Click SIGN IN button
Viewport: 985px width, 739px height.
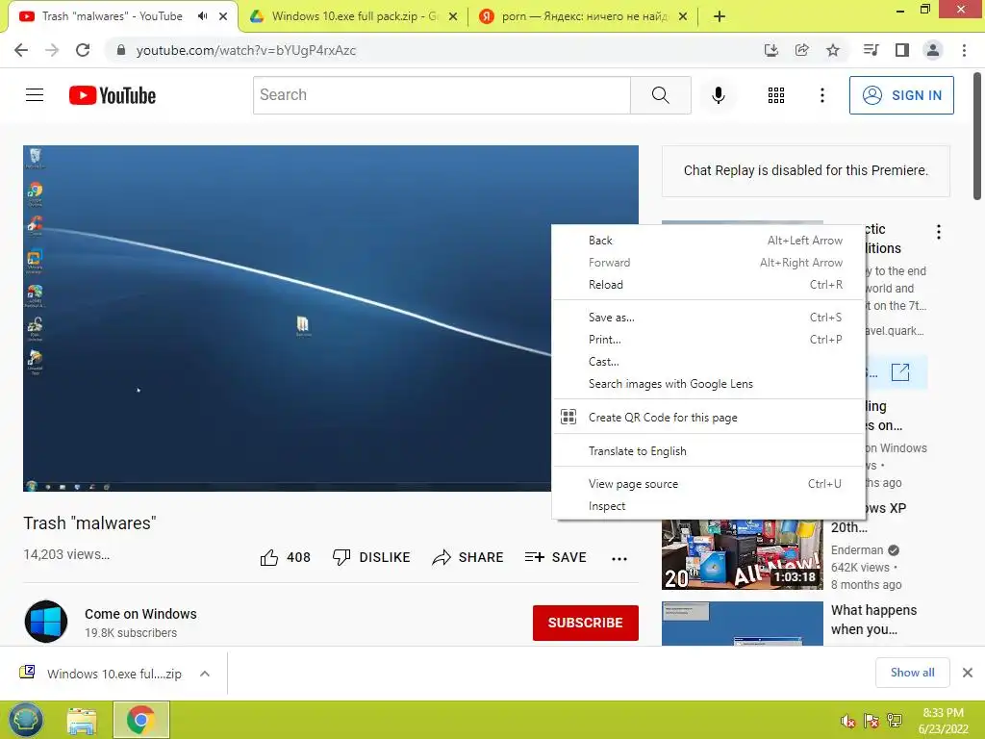click(901, 95)
